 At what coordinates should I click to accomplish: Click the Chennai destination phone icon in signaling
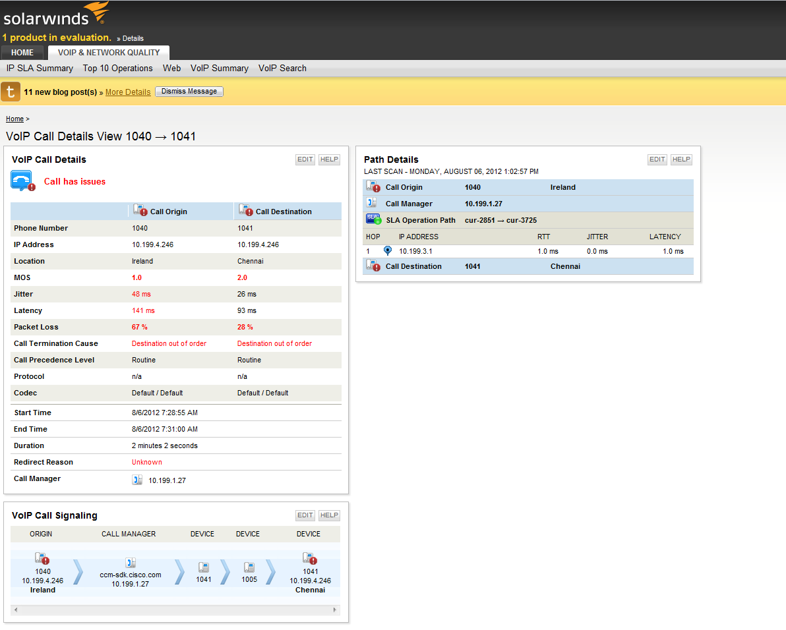(x=309, y=558)
